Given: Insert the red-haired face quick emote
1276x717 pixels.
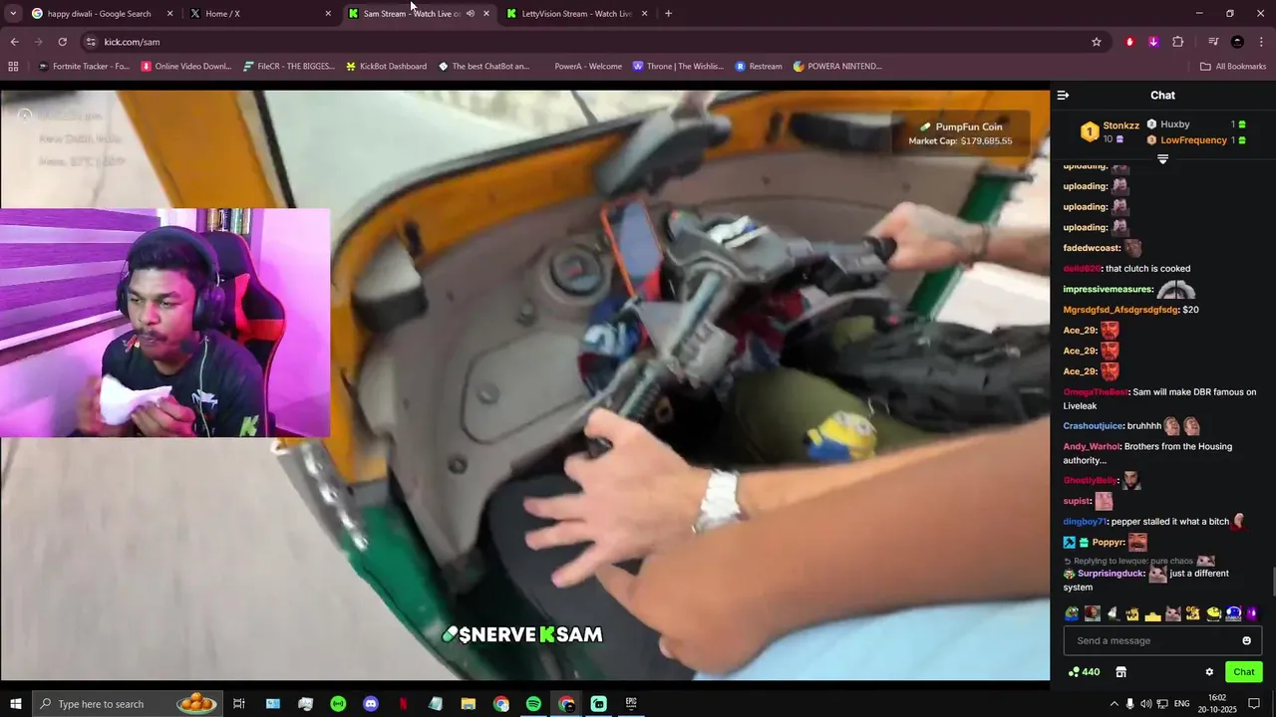Looking at the screenshot, I should (1092, 613).
